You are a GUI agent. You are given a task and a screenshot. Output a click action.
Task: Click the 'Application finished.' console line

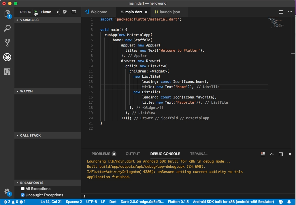pyautogui.click(x=109, y=177)
